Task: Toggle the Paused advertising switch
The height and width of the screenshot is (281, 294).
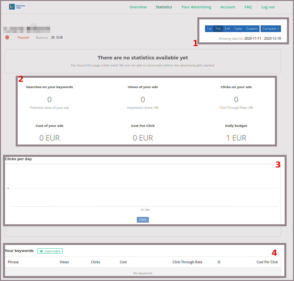Action: click(10, 37)
